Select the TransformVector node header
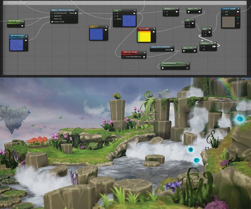This screenshot has width=251, height=209. (x=169, y=63)
